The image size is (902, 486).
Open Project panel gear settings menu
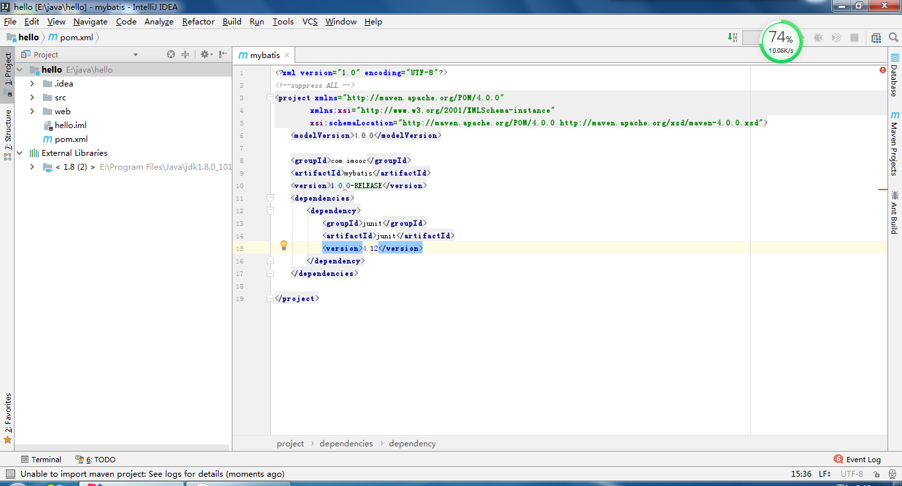coord(205,55)
